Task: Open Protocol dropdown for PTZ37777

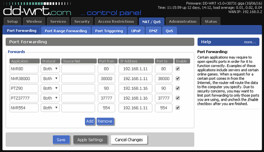Action: [50, 98]
